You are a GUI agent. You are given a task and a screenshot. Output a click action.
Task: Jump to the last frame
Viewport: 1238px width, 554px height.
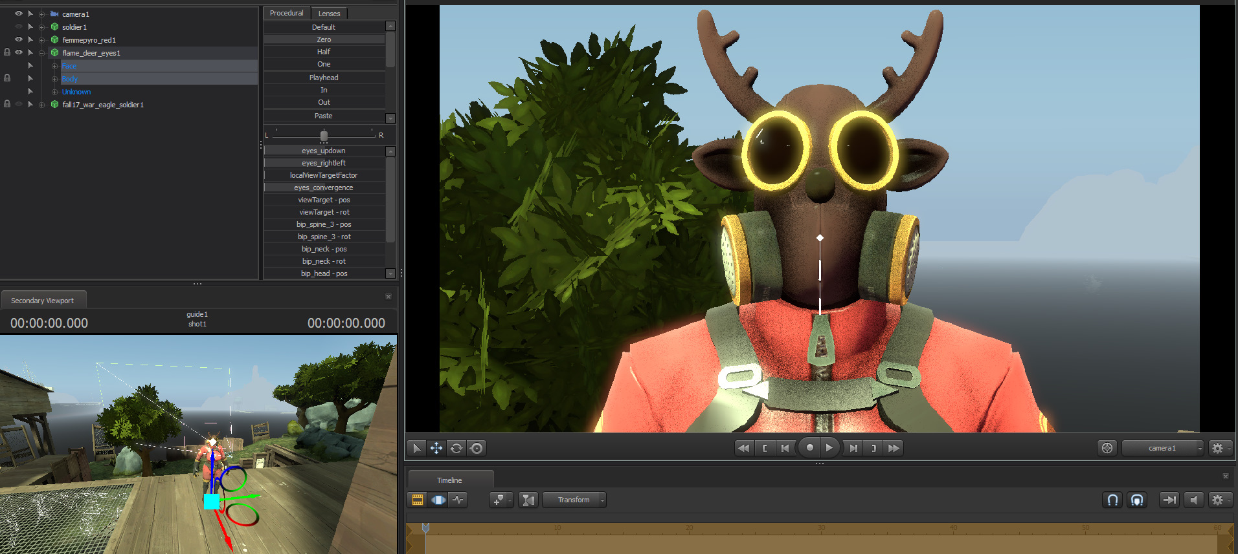[x=894, y=448]
